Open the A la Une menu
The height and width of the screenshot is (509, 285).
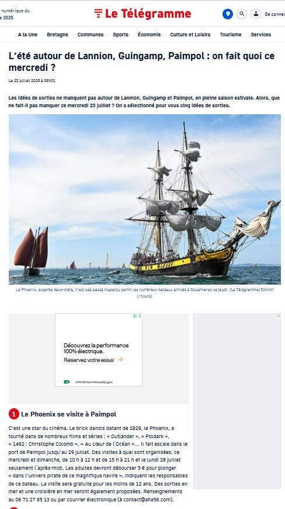pyautogui.click(x=28, y=35)
